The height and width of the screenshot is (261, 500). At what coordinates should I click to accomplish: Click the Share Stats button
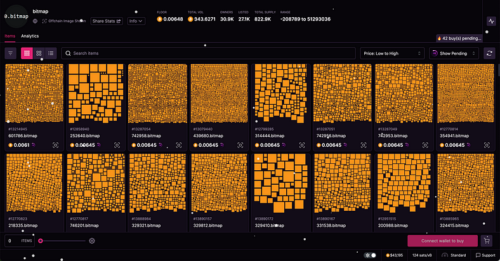(107, 21)
